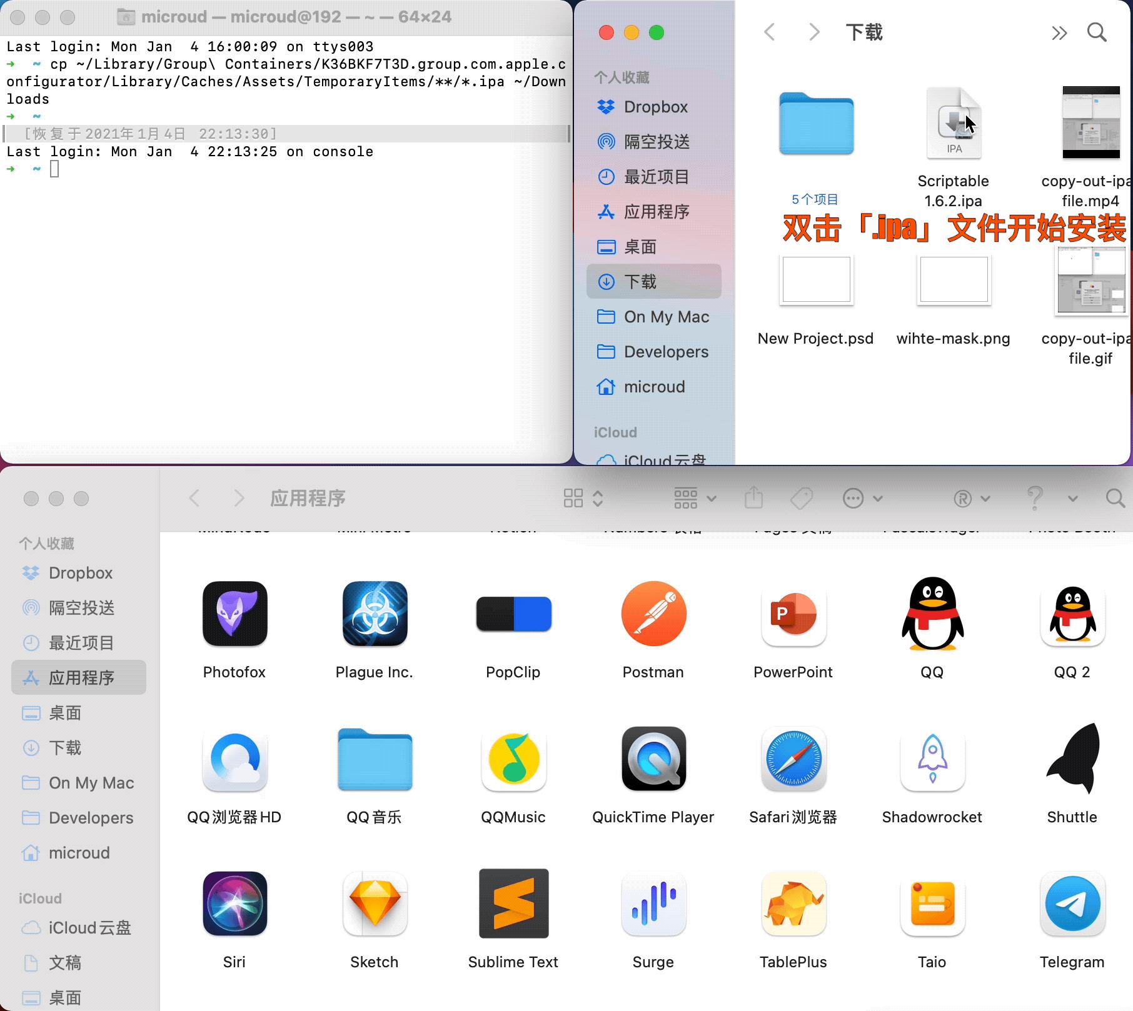Select the Shadowrocket app icon
Viewport: 1133px width, 1011px height.
click(932, 759)
